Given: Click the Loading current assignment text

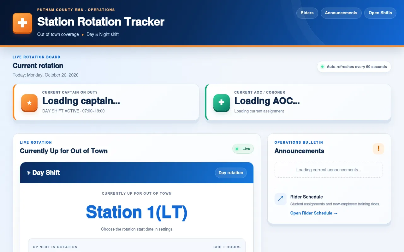Looking at the screenshot, I should tap(259, 111).
